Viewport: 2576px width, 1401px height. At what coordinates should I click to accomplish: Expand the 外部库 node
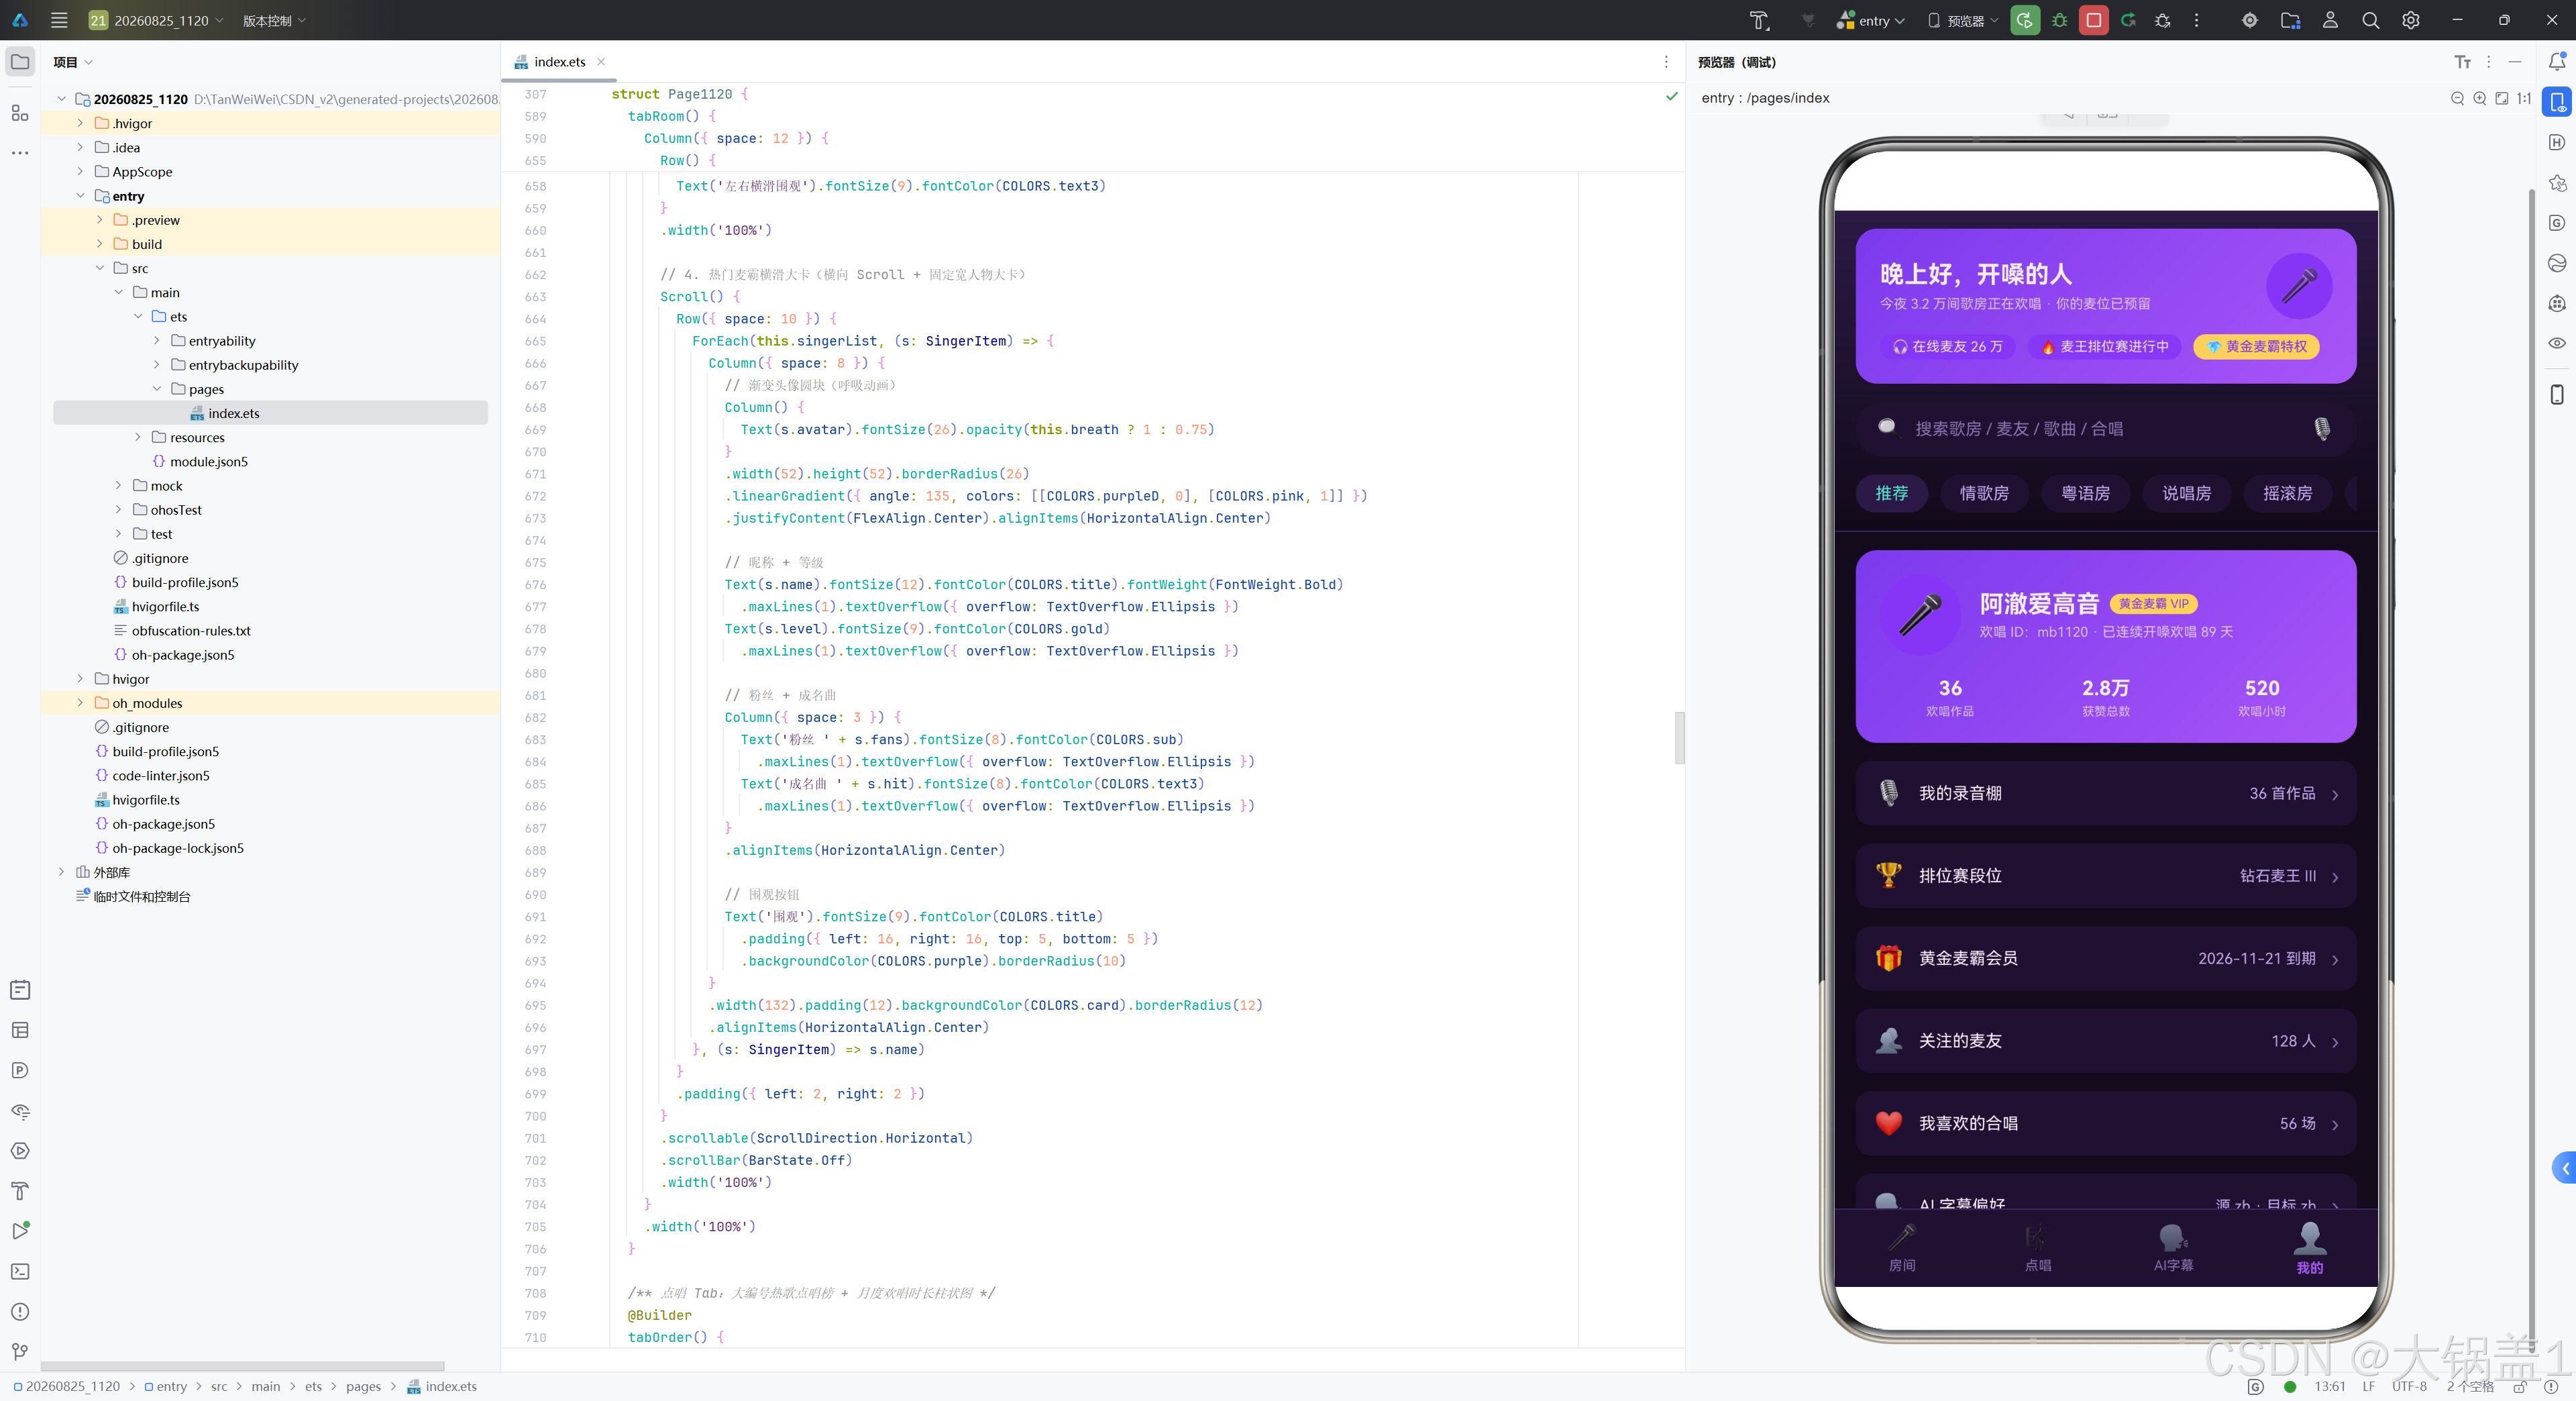61,872
